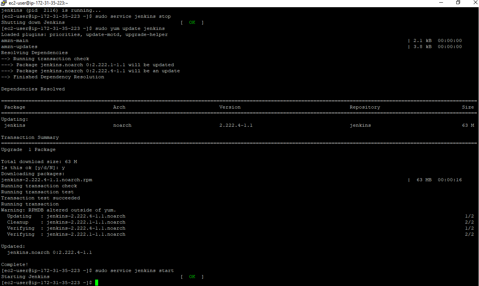Screen dimensions: 479x286
Task: Click the Verifying jenkins-2.222.4-1.1.noarch line
Action: click(x=66, y=228)
